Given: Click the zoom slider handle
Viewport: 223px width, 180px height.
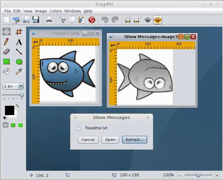Looking at the screenshot, I should click(198, 175).
